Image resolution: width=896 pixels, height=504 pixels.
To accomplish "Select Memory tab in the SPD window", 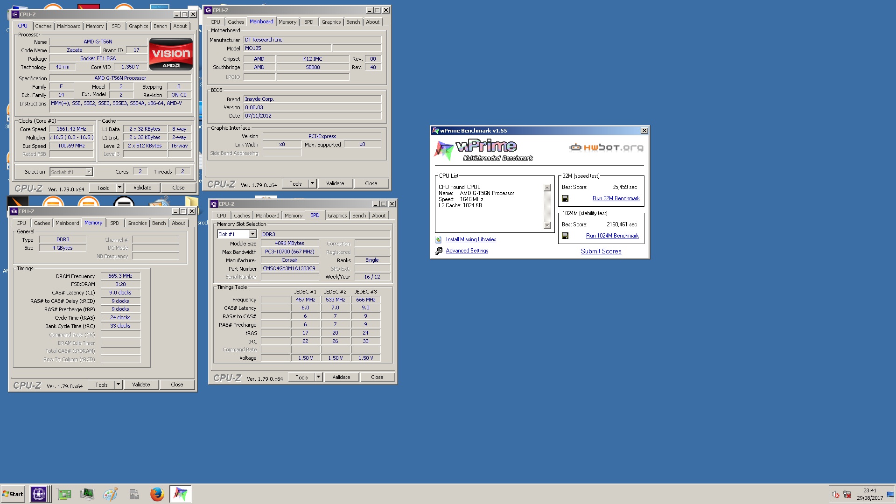I will click(293, 216).
